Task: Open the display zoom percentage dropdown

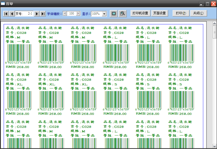Action: 104,14
